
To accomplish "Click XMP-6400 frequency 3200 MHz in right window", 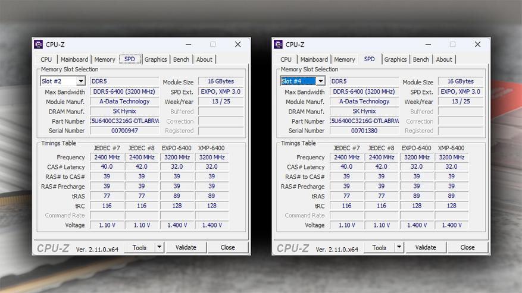I will [451, 157].
